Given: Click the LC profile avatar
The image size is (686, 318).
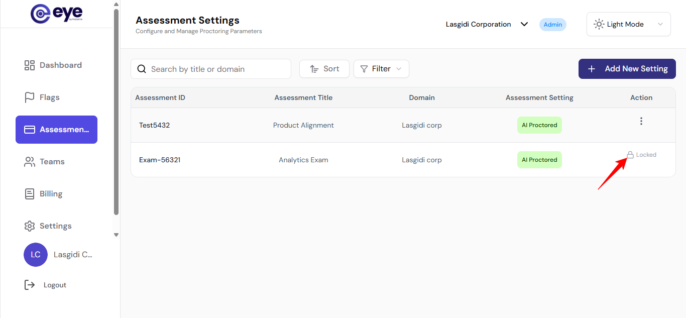Looking at the screenshot, I should tap(36, 255).
